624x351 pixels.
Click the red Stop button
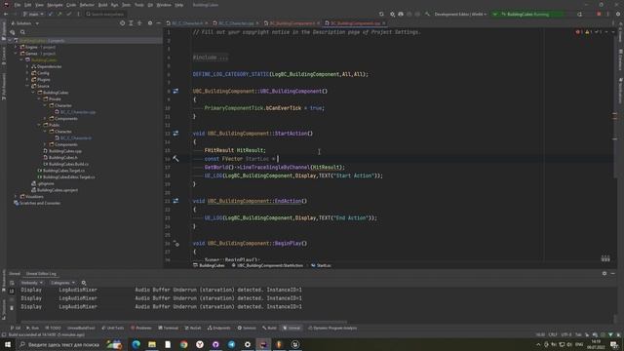[599, 14]
